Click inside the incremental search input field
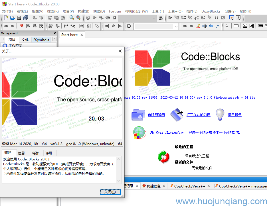 pos(154,26)
